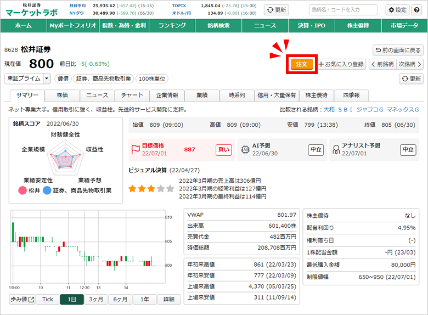This screenshot has height=315, width=428.
Task: Click the 貸借 tag
Action: [63, 79]
